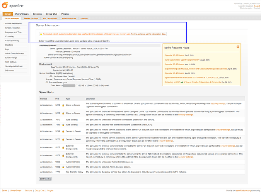Image resolution: width=261 pixels, height=193 pixels.
Task: Open the Reflecting on 2025 news item
Action: (193, 82)
